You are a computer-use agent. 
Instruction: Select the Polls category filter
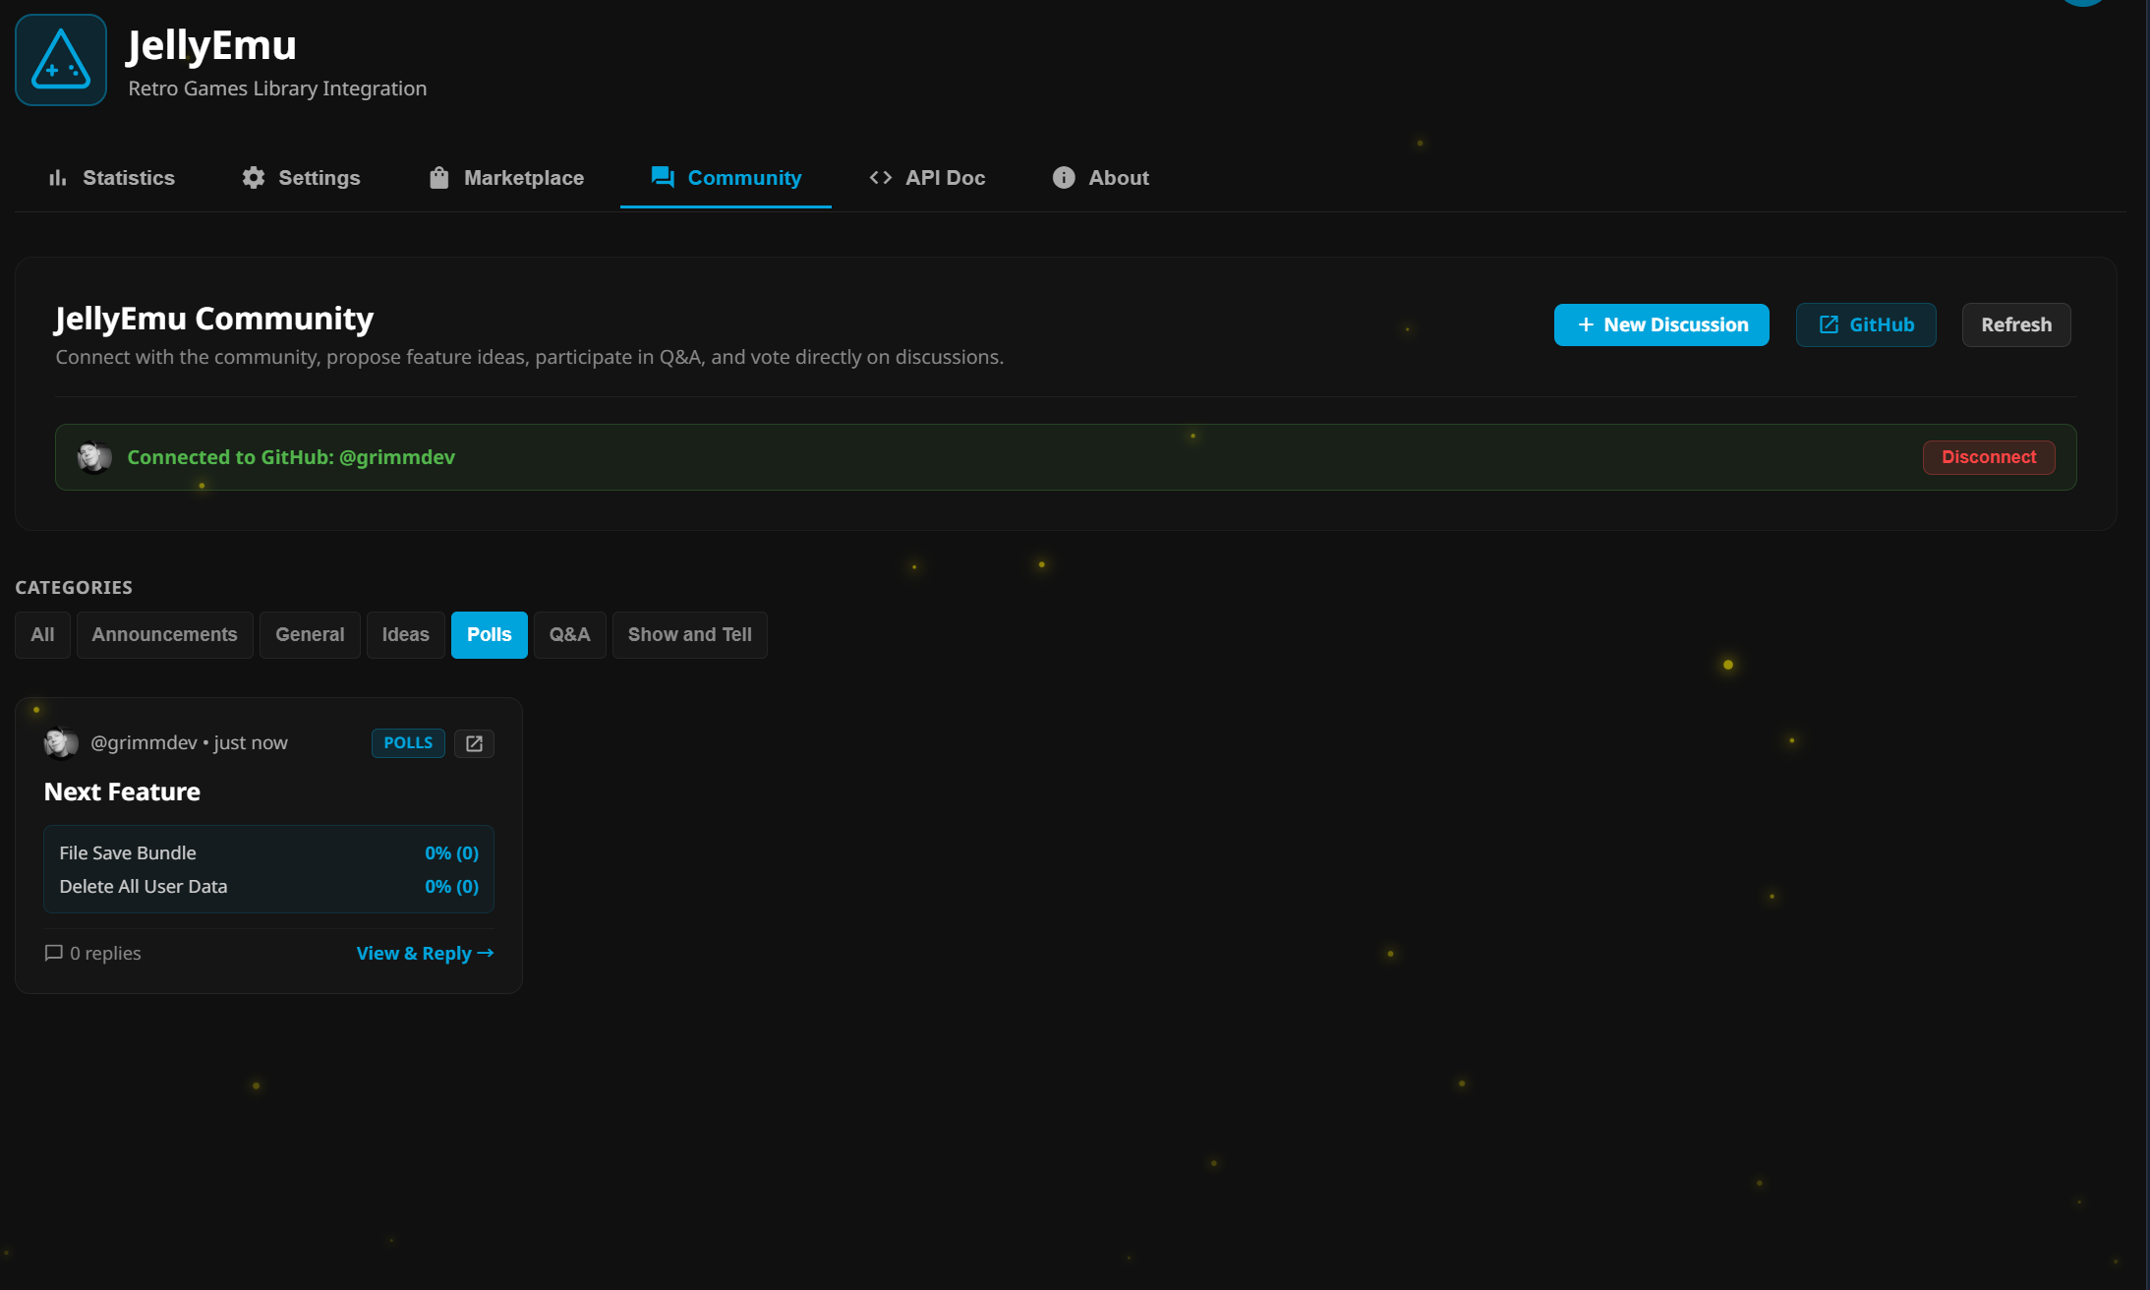(x=490, y=635)
